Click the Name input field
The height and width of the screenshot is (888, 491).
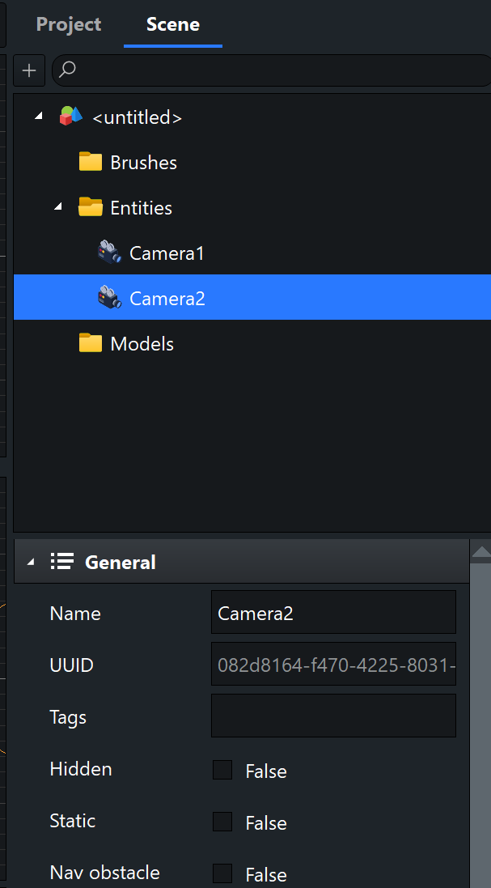click(x=332, y=613)
